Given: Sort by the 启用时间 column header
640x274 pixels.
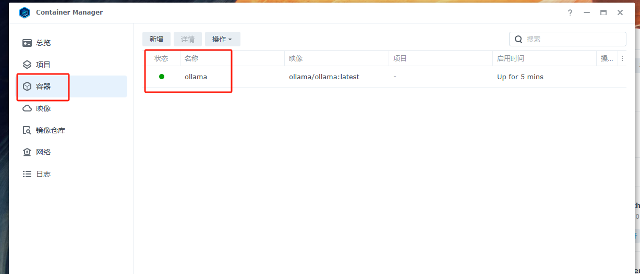Looking at the screenshot, I should point(545,58).
